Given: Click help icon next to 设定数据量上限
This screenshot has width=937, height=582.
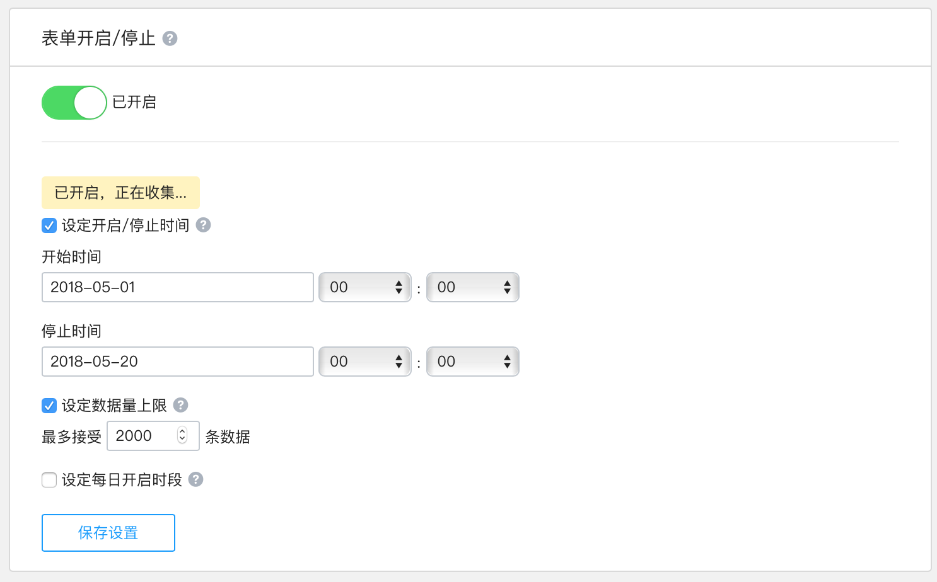Looking at the screenshot, I should point(180,405).
